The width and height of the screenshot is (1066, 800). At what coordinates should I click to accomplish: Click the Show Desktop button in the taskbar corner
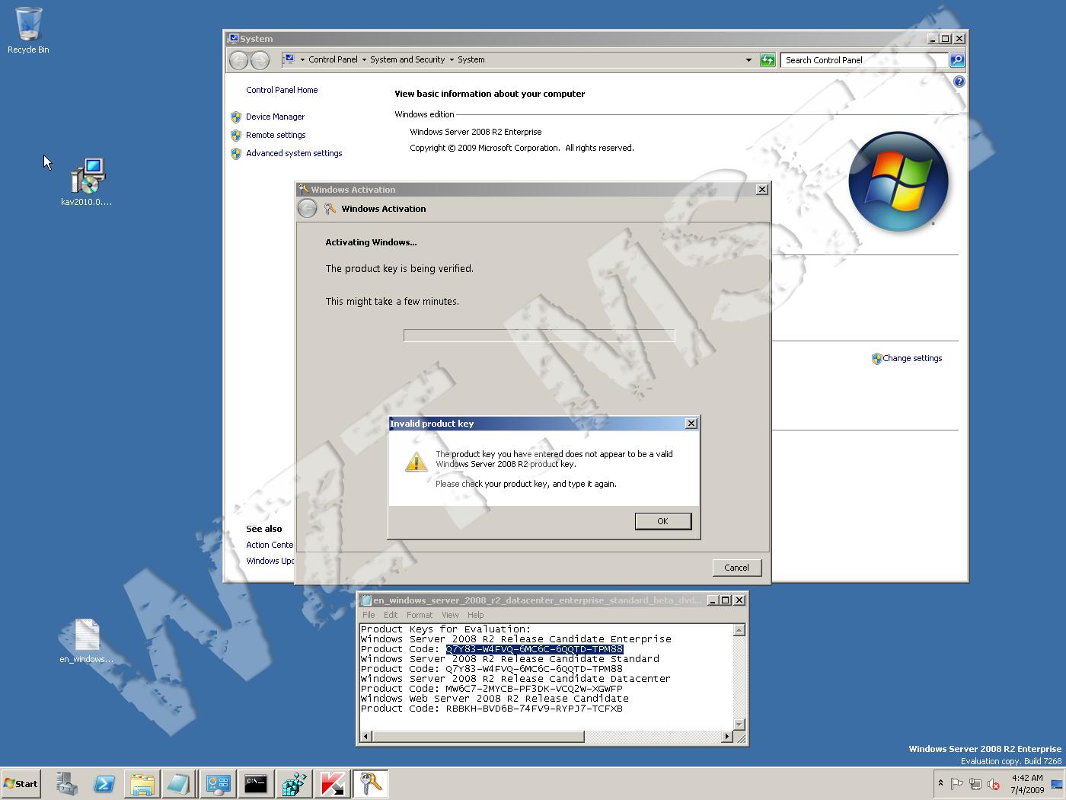[1058, 784]
